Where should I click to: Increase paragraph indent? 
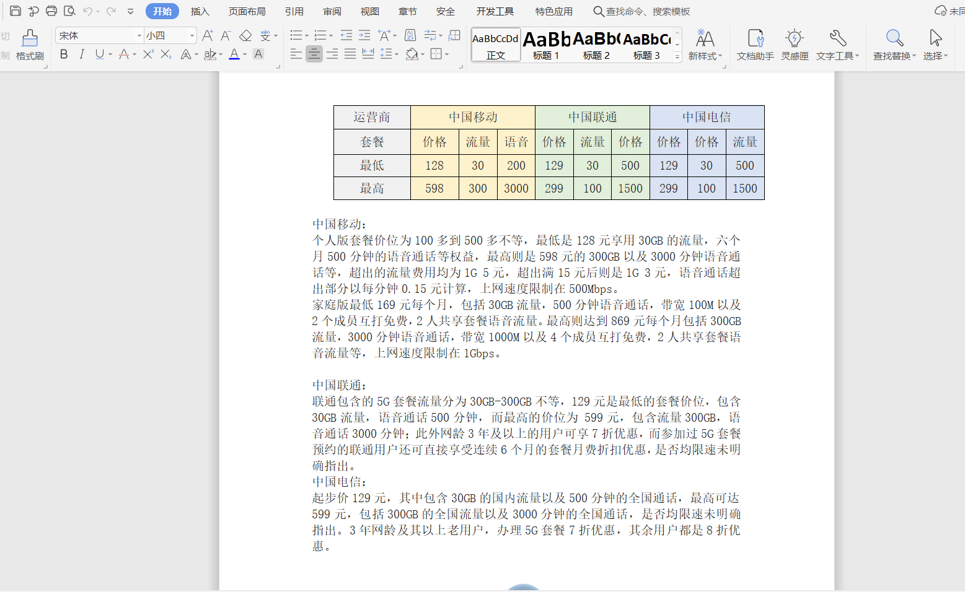click(x=364, y=35)
